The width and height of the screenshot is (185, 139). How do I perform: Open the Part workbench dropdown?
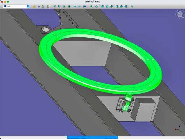pos(16,6)
